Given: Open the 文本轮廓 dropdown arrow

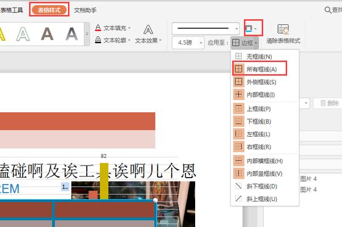Looking at the screenshot, I should click(x=129, y=40).
